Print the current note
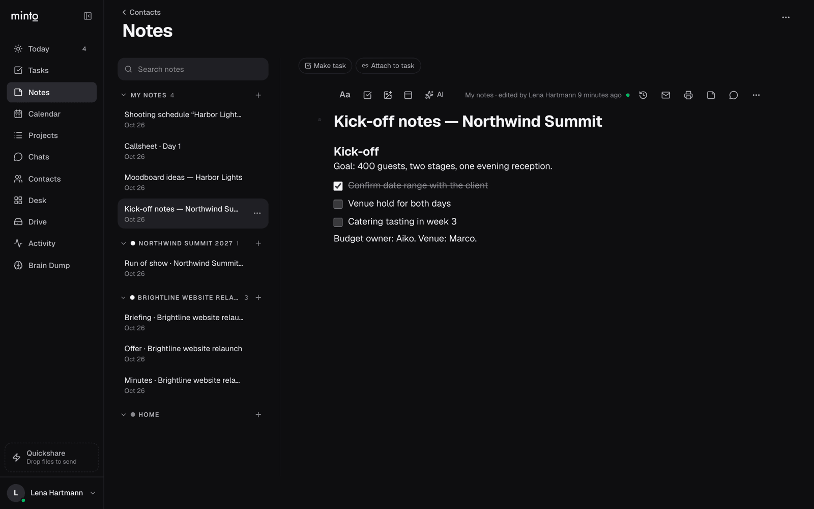 [688, 95]
